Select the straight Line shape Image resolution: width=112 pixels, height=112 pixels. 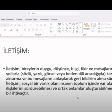tap(63, 24)
